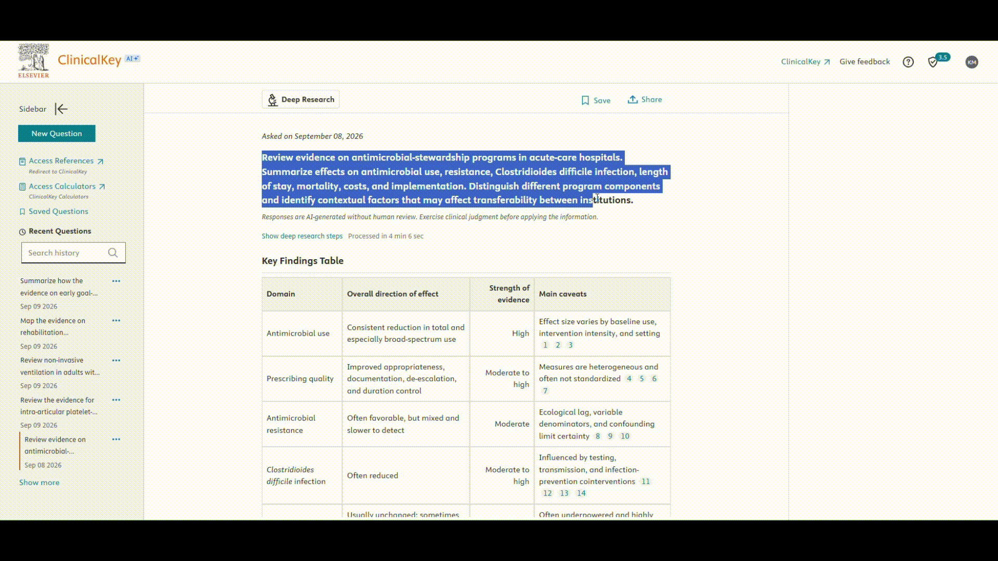The height and width of the screenshot is (561, 998).
Task: Click the Save bookmark icon
Action: click(x=585, y=100)
